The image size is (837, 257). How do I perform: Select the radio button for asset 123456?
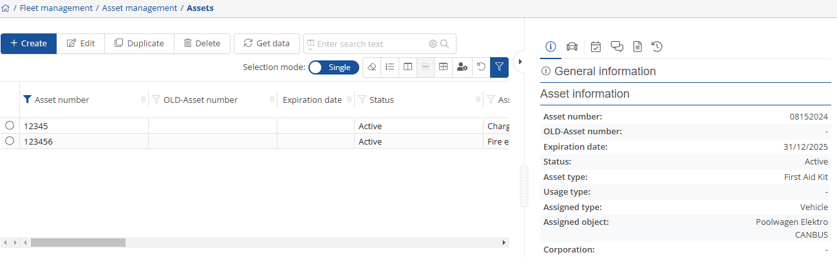click(x=10, y=141)
